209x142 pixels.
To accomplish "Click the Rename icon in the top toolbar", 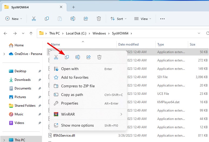I will 73,19.
